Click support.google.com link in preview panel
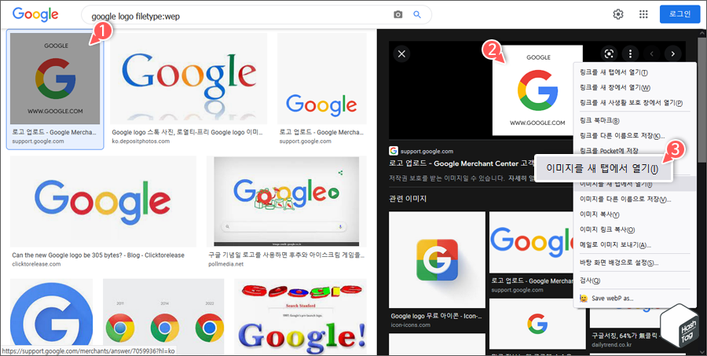Image resolution: width=707 pixels, height=356 pixels. (x=426, y=151)
